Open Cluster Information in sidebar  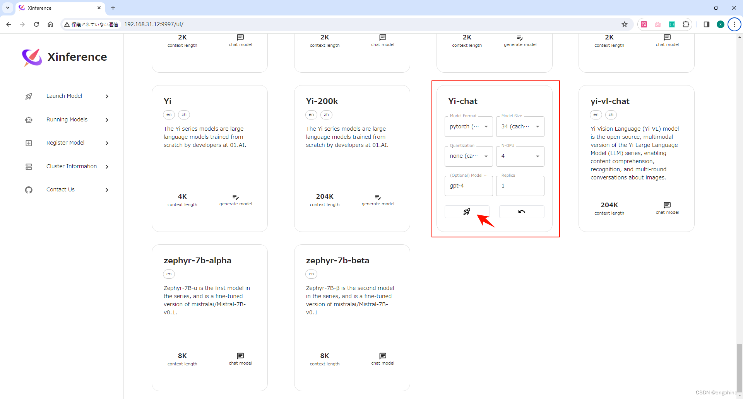click(x=72, y=166)
